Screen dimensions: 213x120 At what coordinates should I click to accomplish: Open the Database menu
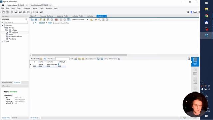point(27,8)
